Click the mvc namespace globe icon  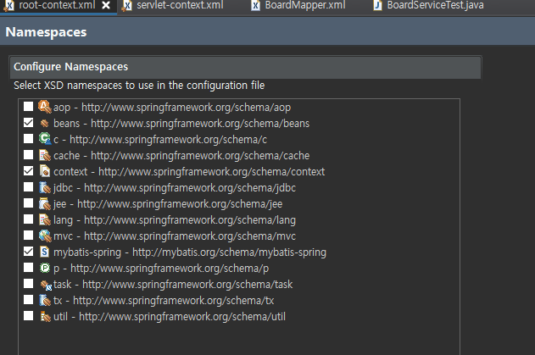(45, 236)
